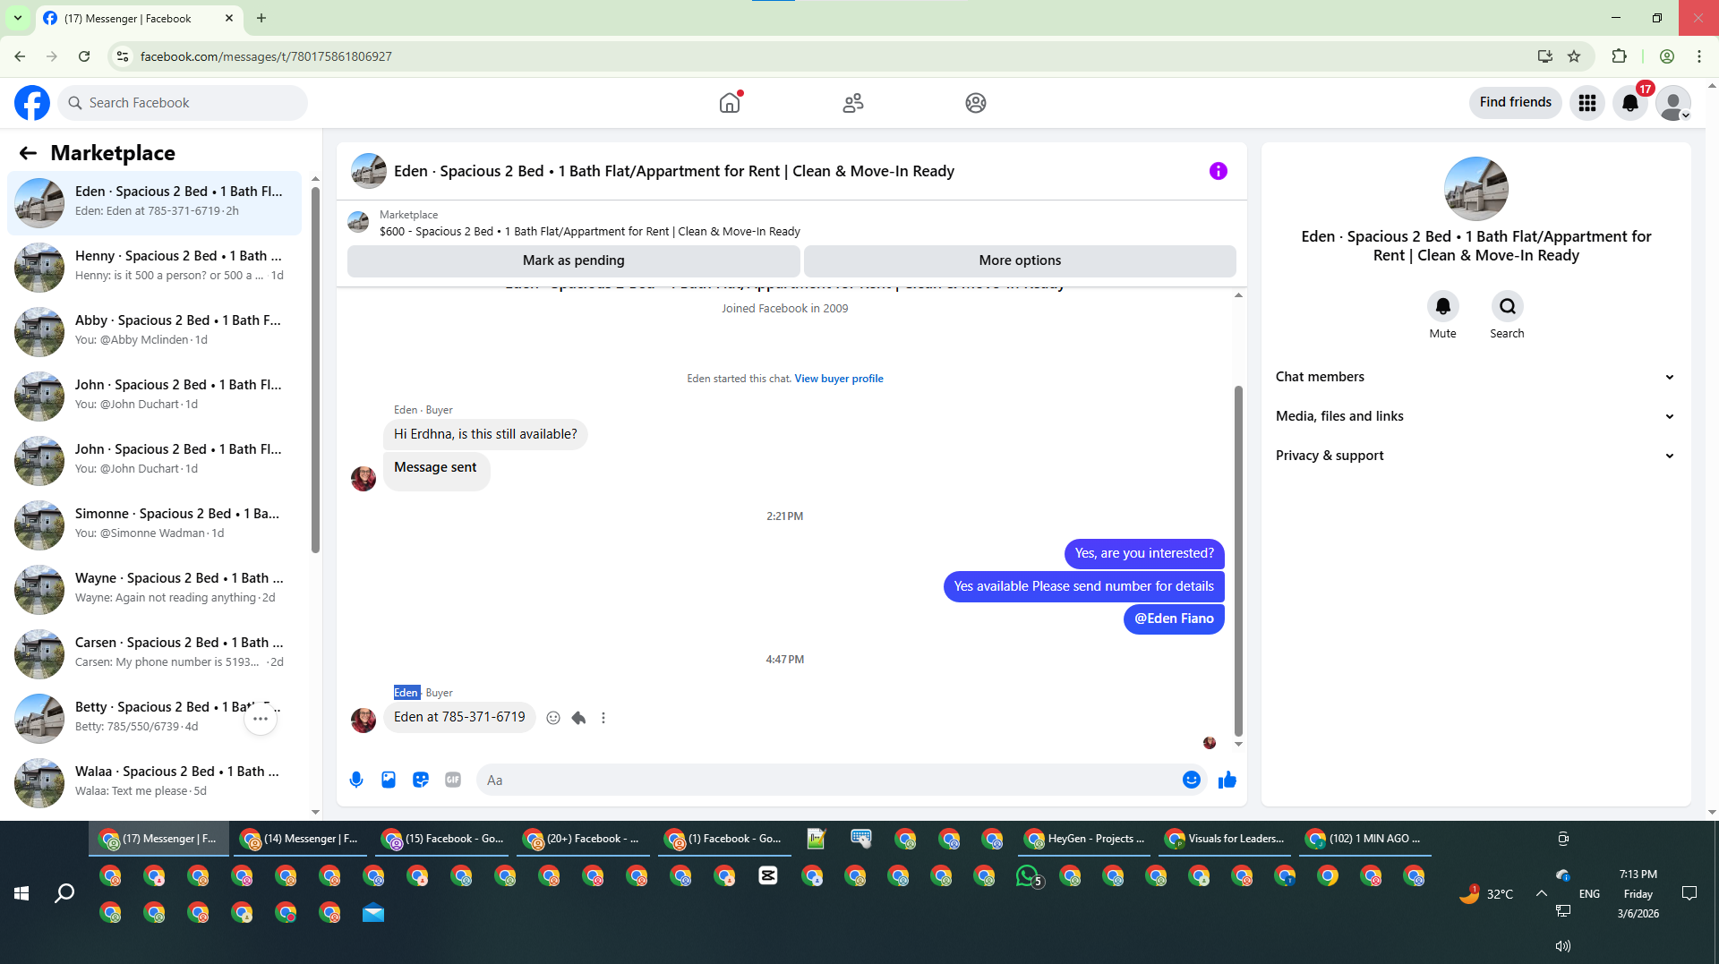Open Windows taskbar search

pyautogui.click(x=64, y=893)
